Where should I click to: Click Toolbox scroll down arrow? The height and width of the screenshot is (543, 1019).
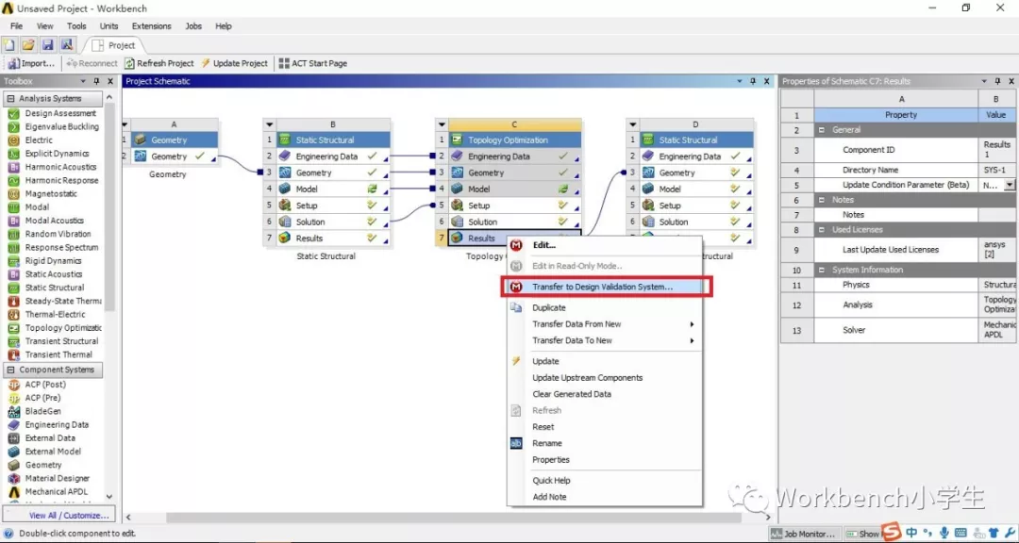pos(109,497)
